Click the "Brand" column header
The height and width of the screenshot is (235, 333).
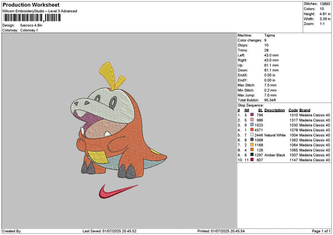tap(305, 110)
